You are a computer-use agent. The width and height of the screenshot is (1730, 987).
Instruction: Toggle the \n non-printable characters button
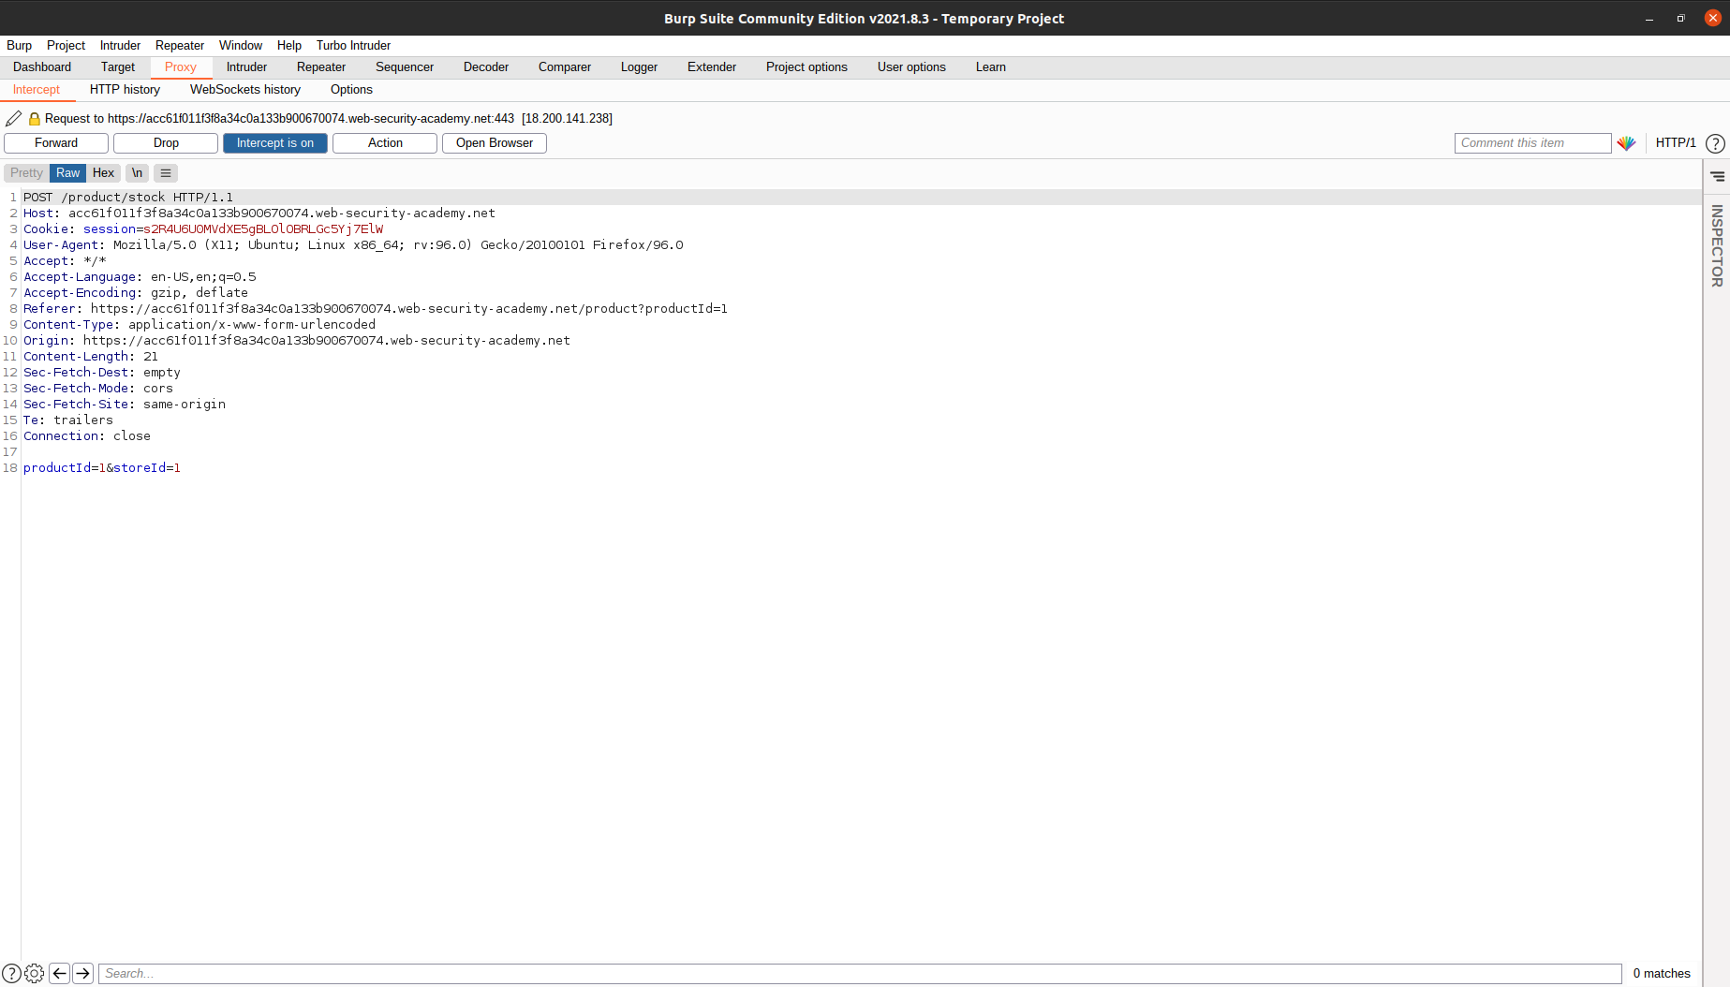tap(137, 173)
